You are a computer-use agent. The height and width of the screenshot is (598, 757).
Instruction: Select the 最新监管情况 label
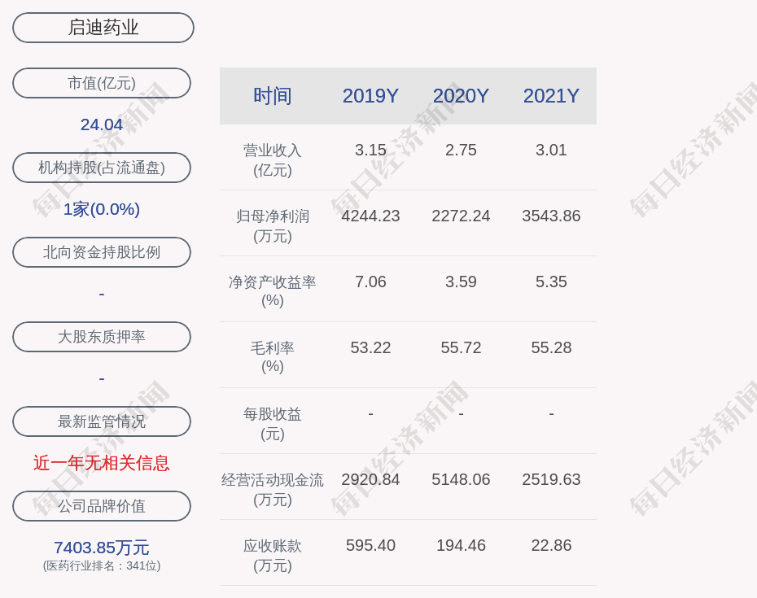[102, 421]
